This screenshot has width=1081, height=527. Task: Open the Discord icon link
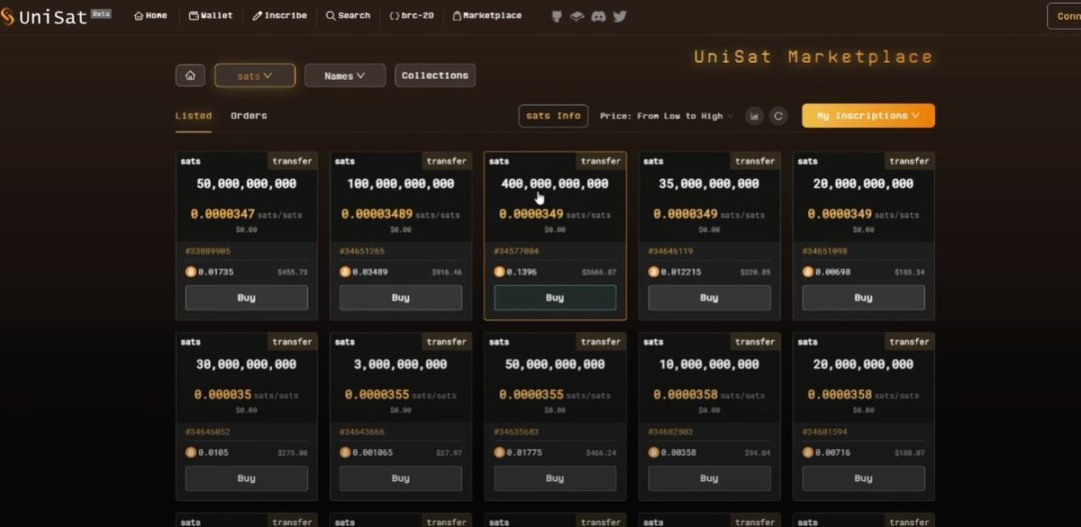598,16
